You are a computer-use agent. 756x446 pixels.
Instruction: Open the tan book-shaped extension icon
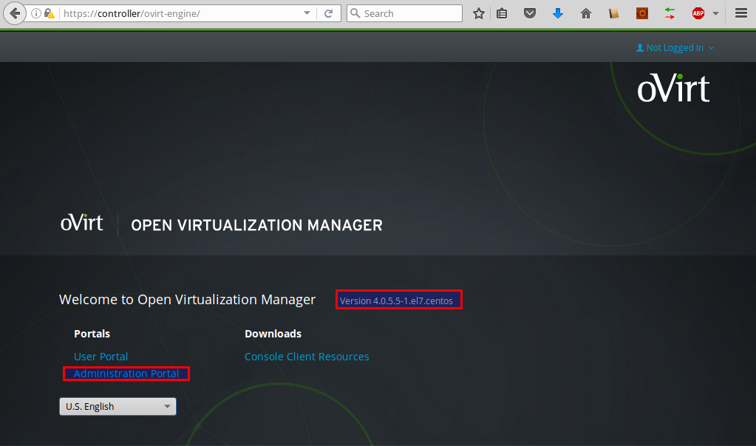(613, 13)
